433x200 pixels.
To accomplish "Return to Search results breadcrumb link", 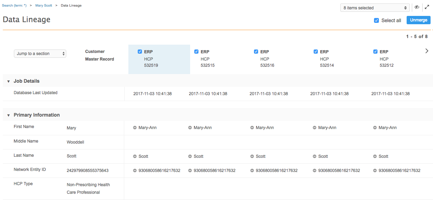I will [14, 6].
